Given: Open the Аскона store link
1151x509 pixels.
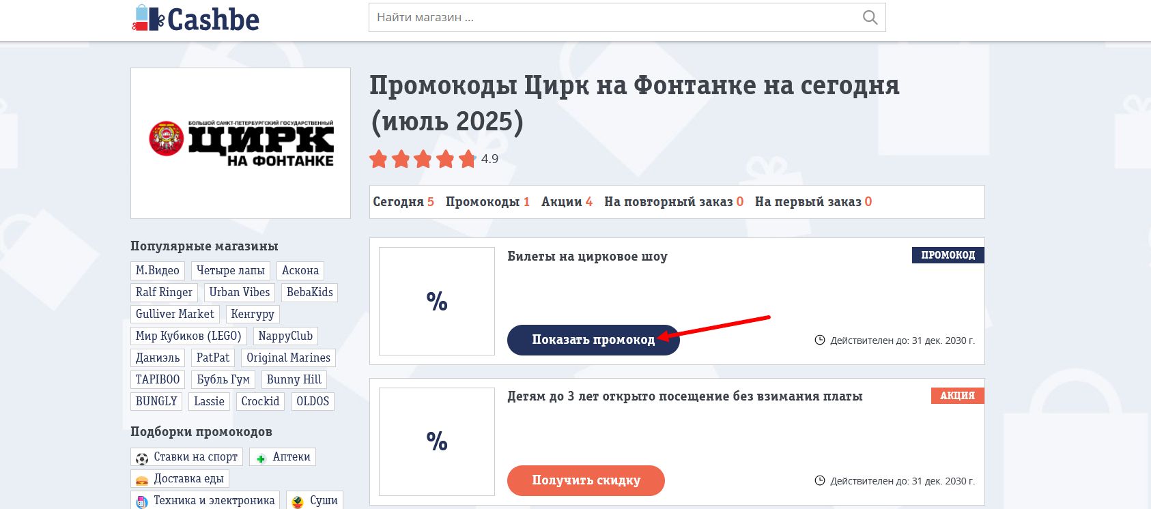Looking at the screenshot, I should click(300, 271).
